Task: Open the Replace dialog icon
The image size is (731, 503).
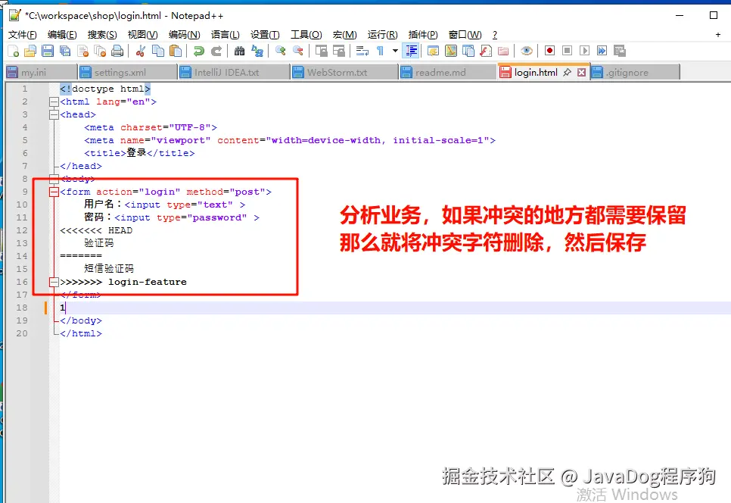Action: [257, 51]
